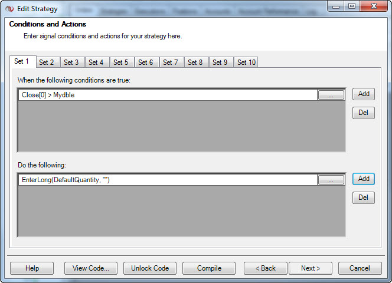Image resolution: width=392 pixels, height=283 pixels.
Task: Go back with the < Back button
Action: (x=266, y=268)
